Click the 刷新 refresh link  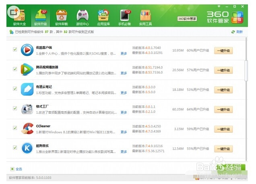click(239, 32)
